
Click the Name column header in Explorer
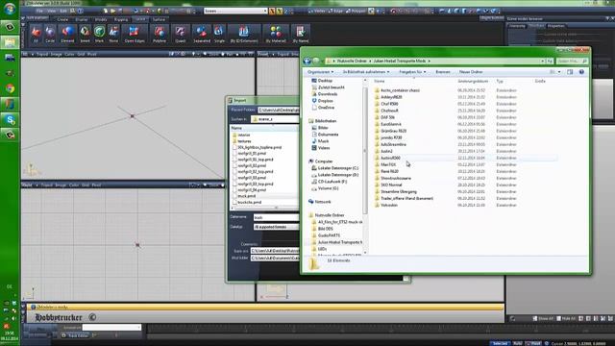coord(380,81)
